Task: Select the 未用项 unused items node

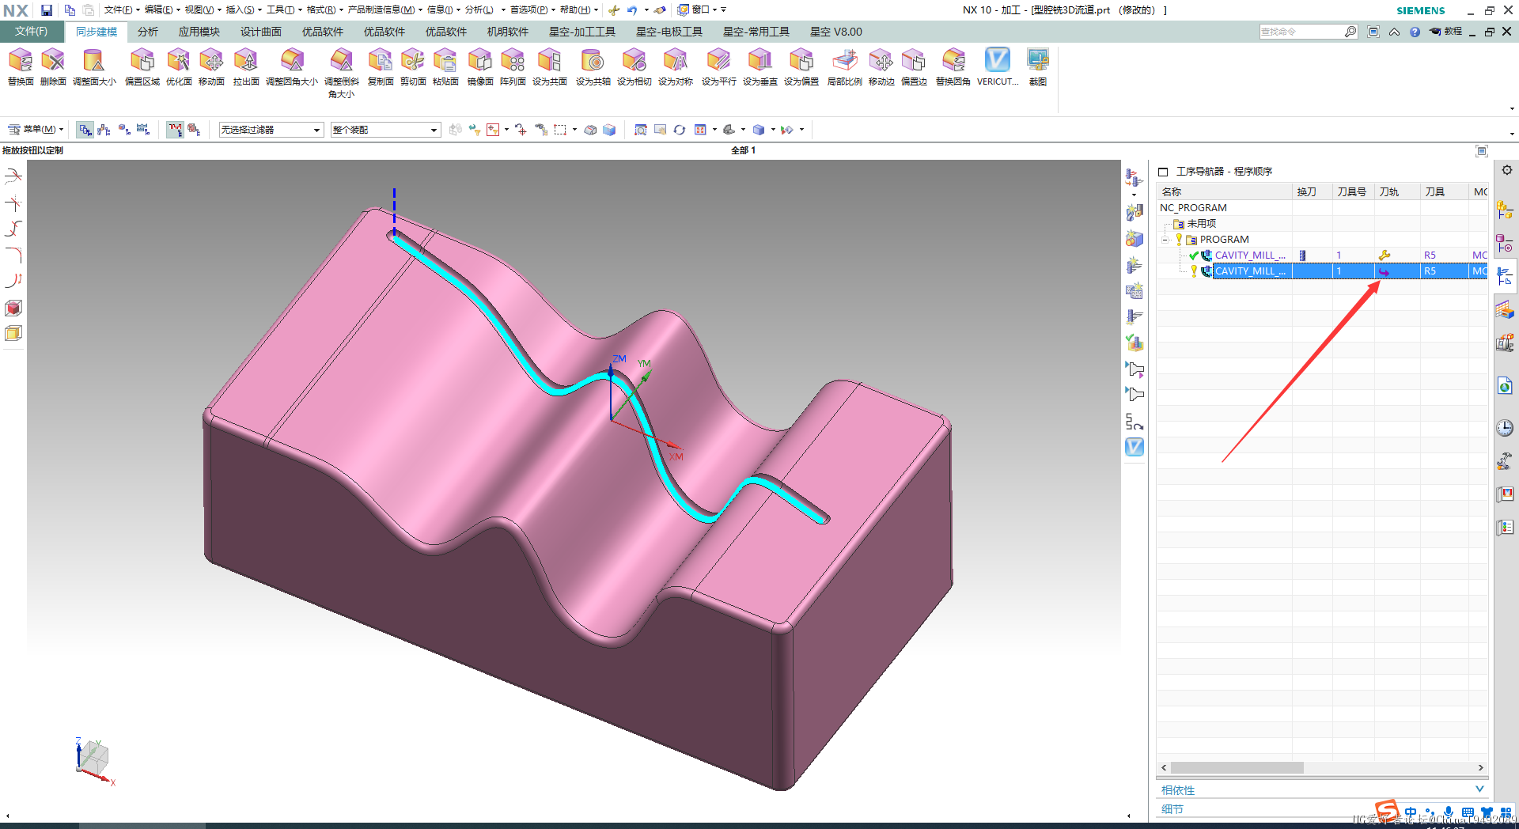Action: [x=1202, y=224]
